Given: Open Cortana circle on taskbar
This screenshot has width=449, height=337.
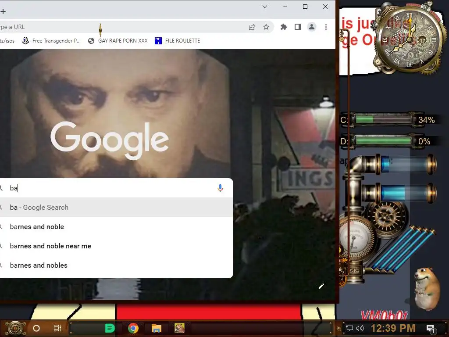Looking at the screenshot, I should click(36, 328).
